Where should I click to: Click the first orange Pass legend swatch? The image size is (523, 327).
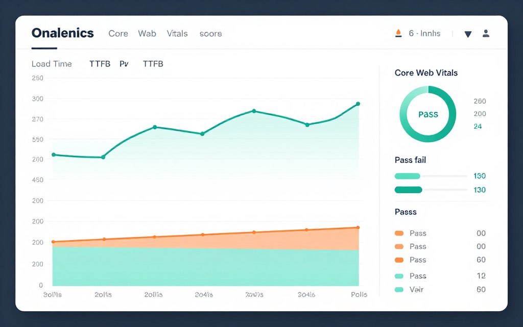coord(399,233)
